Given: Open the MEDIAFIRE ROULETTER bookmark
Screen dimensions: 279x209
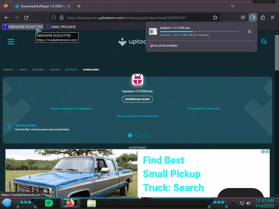Looking at the screenshot, I should tap(23, 27).
